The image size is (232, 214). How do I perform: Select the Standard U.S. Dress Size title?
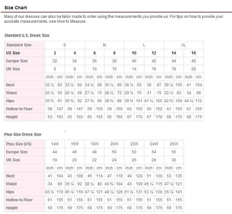click(x=27, y=35)
